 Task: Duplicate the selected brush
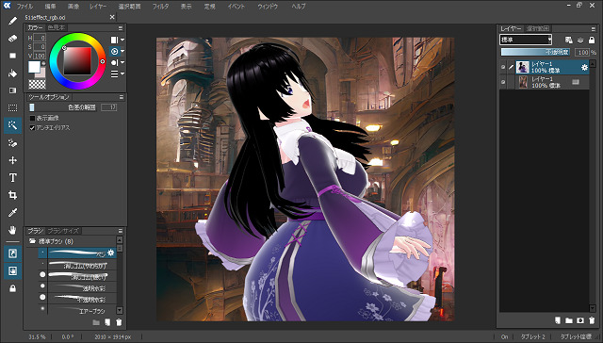tap(107, 322)
